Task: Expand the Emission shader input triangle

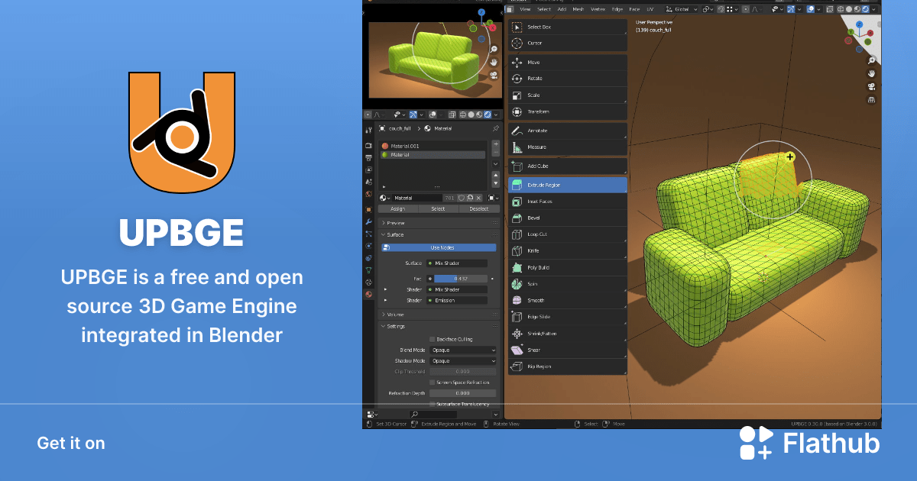Action: tap(385, 300)
